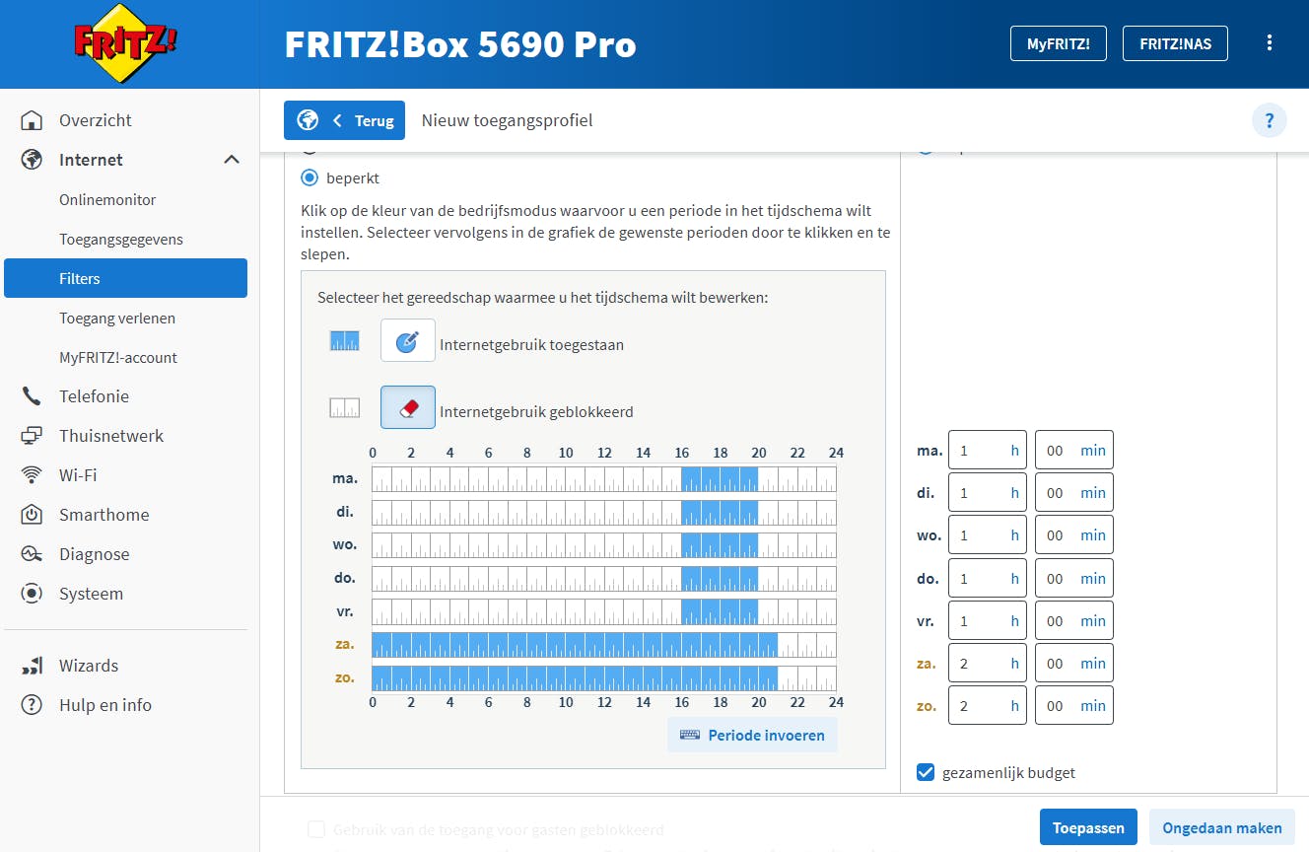Click the white blocked-time legend icon
This screenshot has width=1309, height=852.
pyautogui.click(x=344, y=407)
